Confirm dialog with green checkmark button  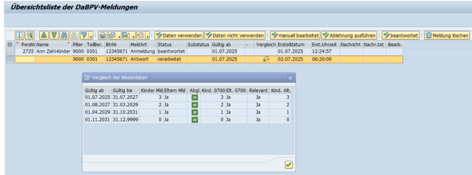coord(289,164)
